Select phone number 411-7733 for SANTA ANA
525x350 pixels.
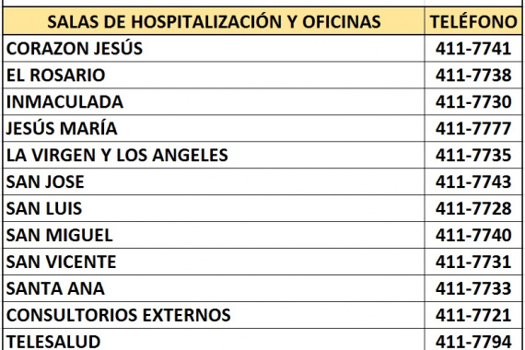(473, 288)
